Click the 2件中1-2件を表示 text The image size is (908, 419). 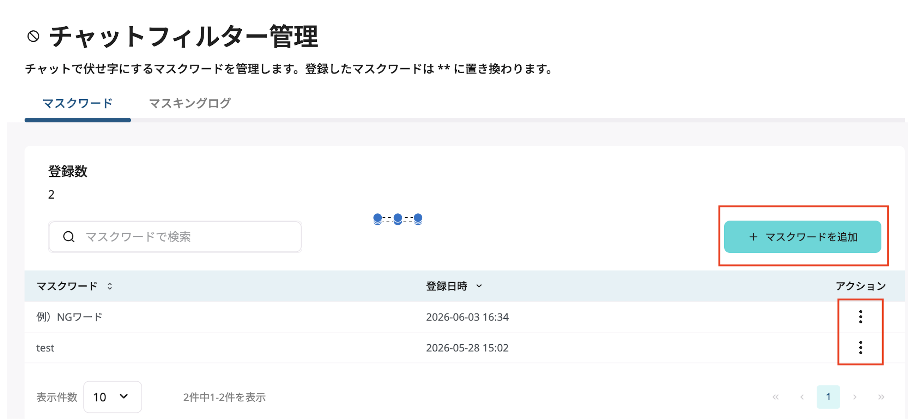coord(224,397)
